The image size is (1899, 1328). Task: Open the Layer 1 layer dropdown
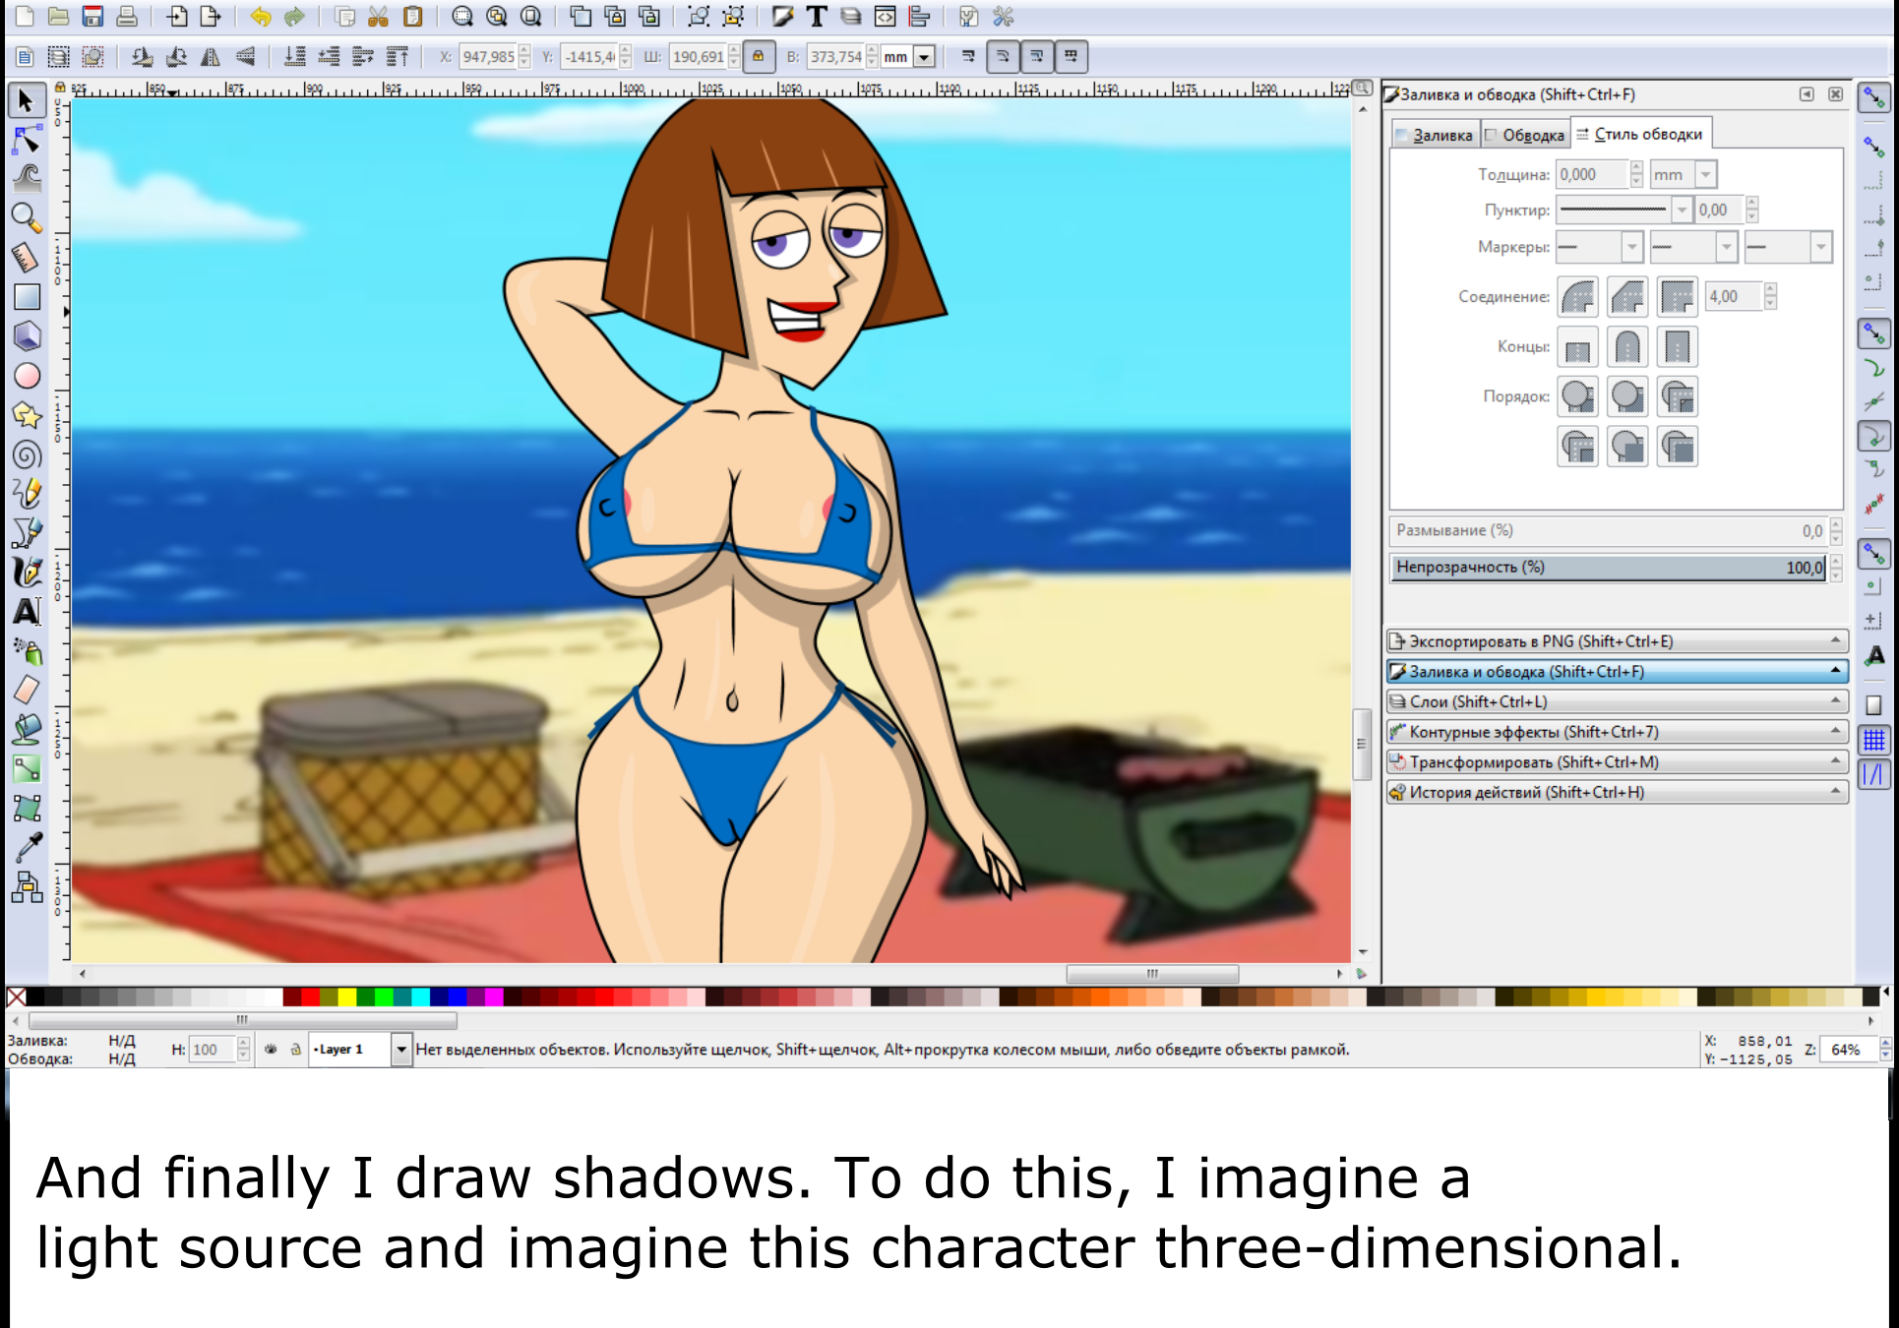pyautogui.click(x=400, y=1050)
